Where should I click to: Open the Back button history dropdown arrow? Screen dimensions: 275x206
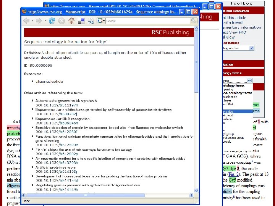(32, 21)
